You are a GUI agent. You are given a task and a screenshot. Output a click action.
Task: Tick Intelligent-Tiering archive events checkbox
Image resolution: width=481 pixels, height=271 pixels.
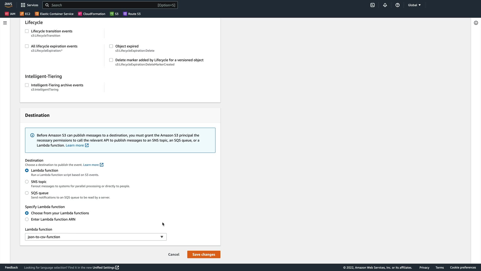27,85
